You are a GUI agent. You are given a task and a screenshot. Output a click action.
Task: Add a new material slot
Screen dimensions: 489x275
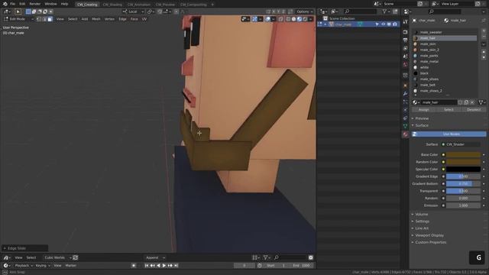click(484, 31)
